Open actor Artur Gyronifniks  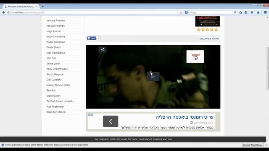[56, 36]
